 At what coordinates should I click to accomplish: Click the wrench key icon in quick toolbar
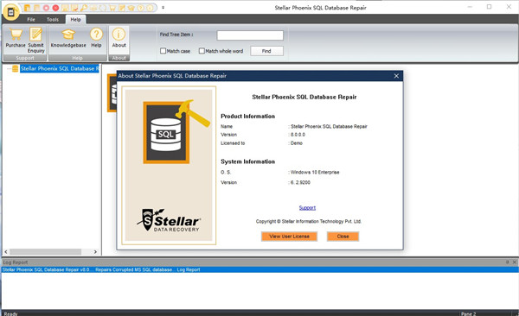click(84, 8)
